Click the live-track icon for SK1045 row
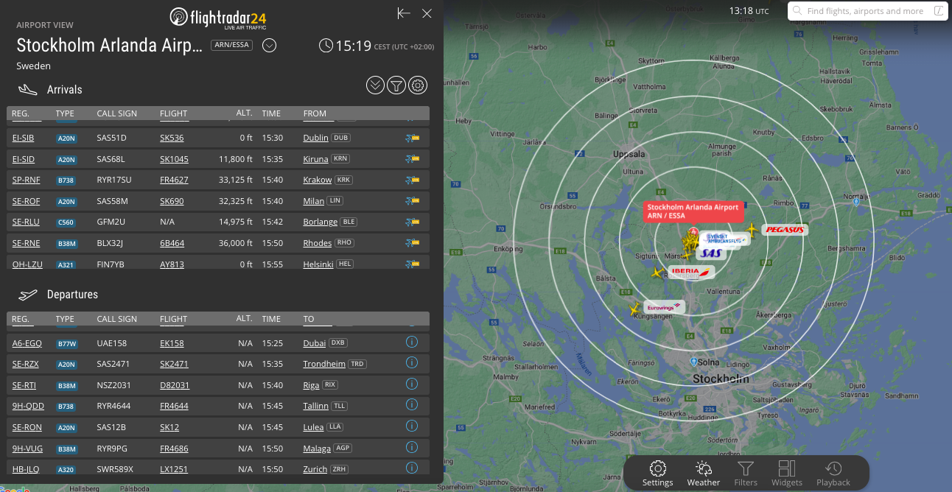This screenshot has width=952, height=492. click(x=412, y=159)
